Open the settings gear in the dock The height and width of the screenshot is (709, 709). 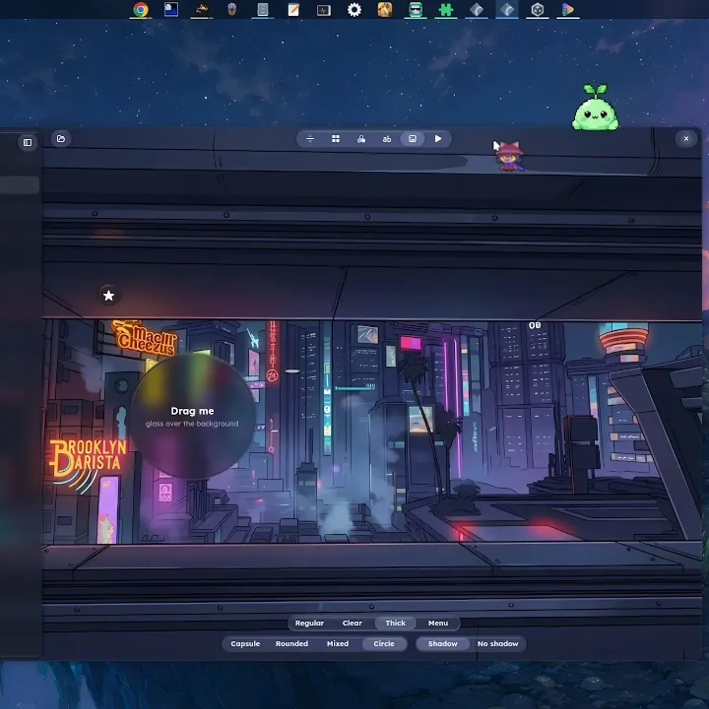[354, 10]
